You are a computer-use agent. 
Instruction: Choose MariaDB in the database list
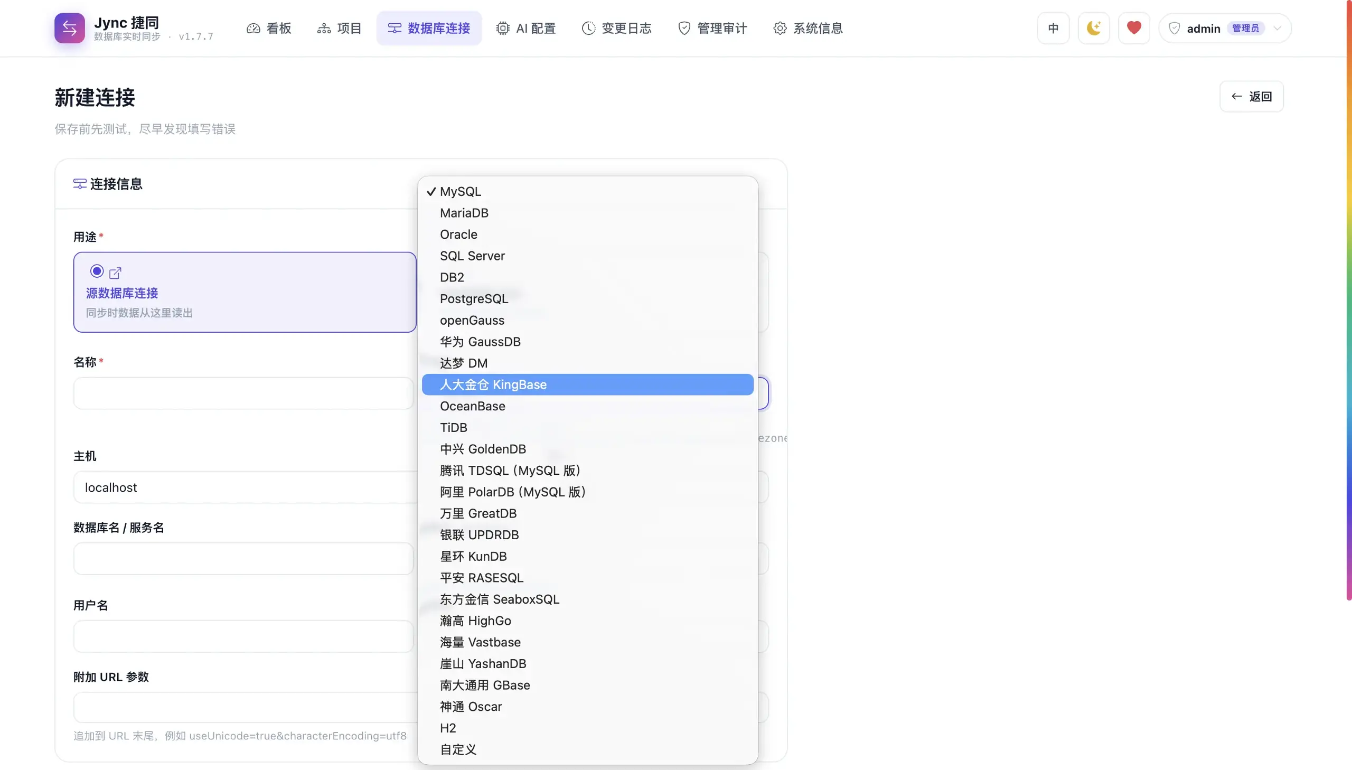point(587,213)
